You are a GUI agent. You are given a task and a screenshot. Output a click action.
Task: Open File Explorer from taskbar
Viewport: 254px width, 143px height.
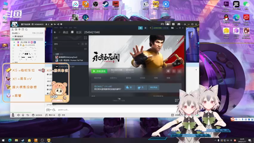pyautogui.click(x=17, y=140)
